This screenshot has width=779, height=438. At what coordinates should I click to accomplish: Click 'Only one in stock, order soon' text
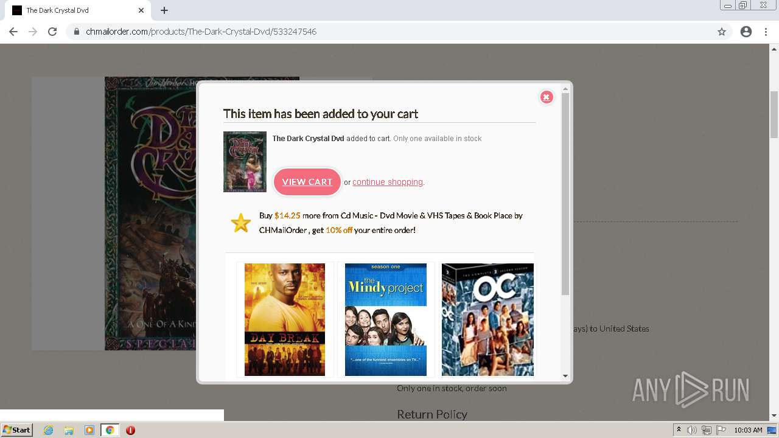[x=452, y=388]
